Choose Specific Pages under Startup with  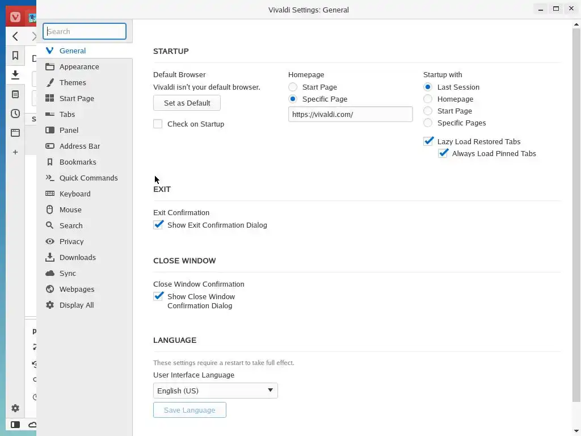[428, 123]
